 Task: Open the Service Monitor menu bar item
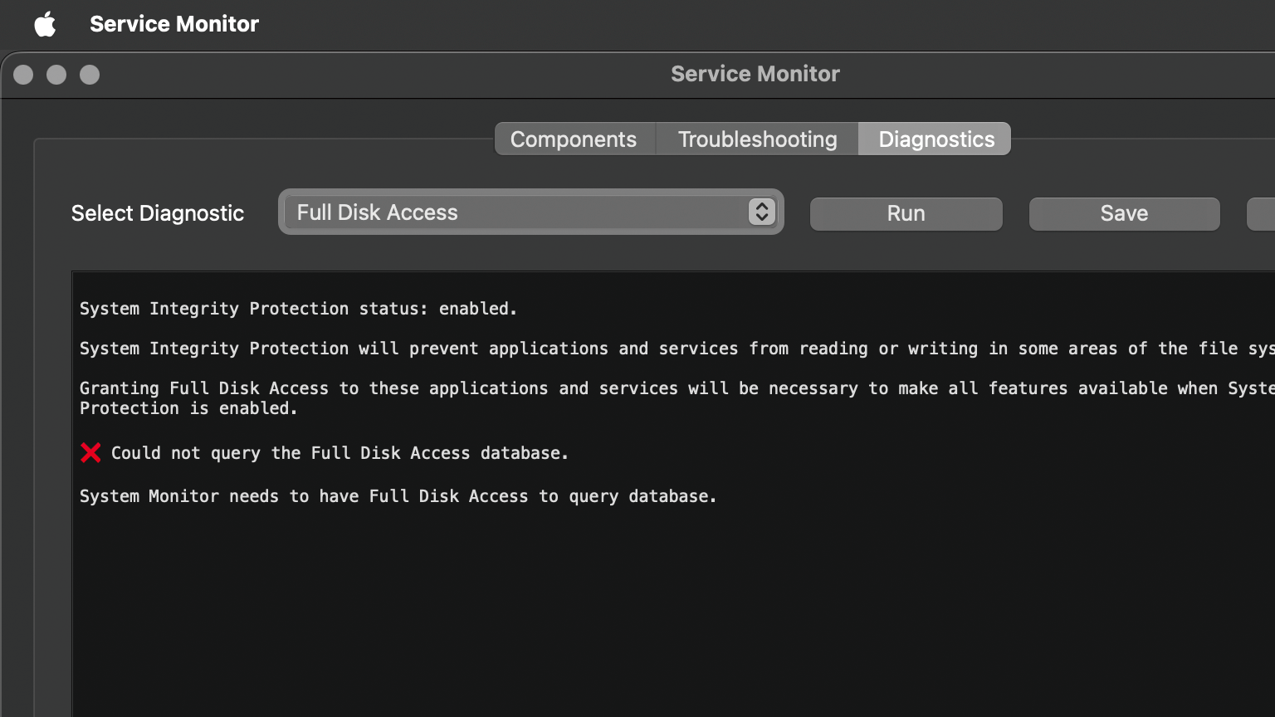click(x=173, y=24)
